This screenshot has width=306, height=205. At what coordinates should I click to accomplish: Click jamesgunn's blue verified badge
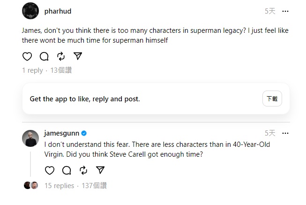84,133
